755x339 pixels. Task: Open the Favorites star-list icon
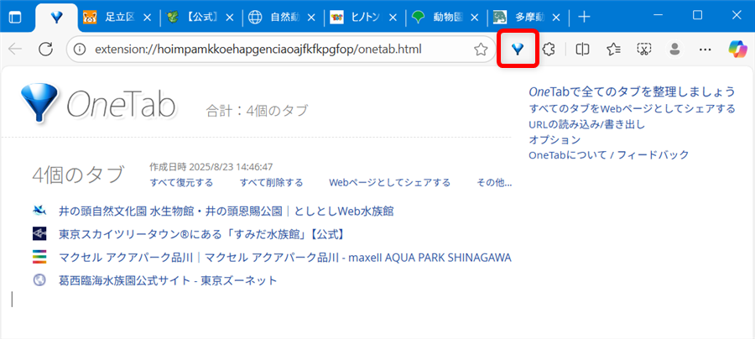(613, 49)
